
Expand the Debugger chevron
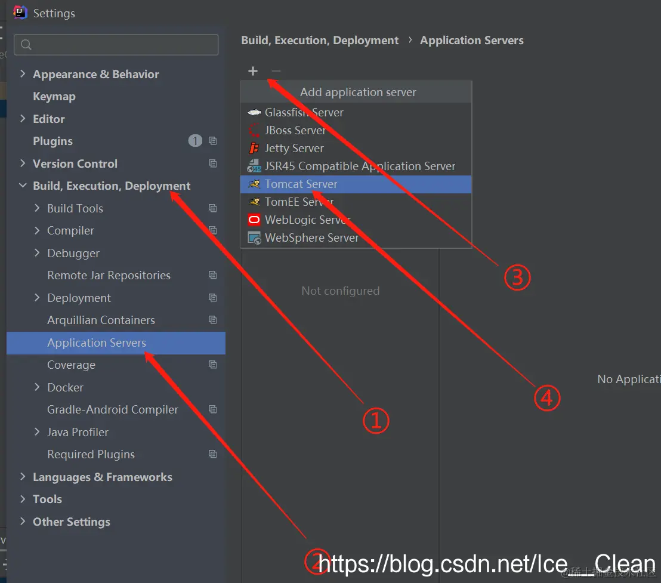pos(37,252)
